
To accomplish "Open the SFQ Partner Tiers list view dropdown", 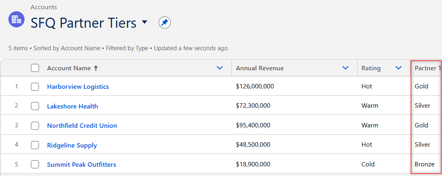I will tap(144, 22).
